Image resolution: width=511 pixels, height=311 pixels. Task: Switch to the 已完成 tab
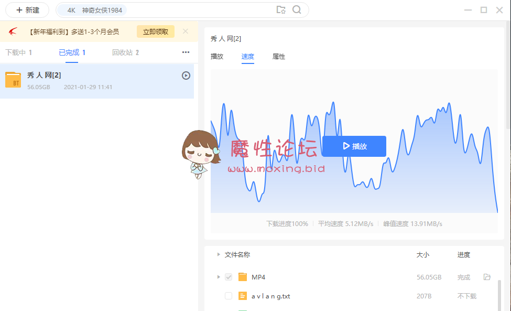72,52
